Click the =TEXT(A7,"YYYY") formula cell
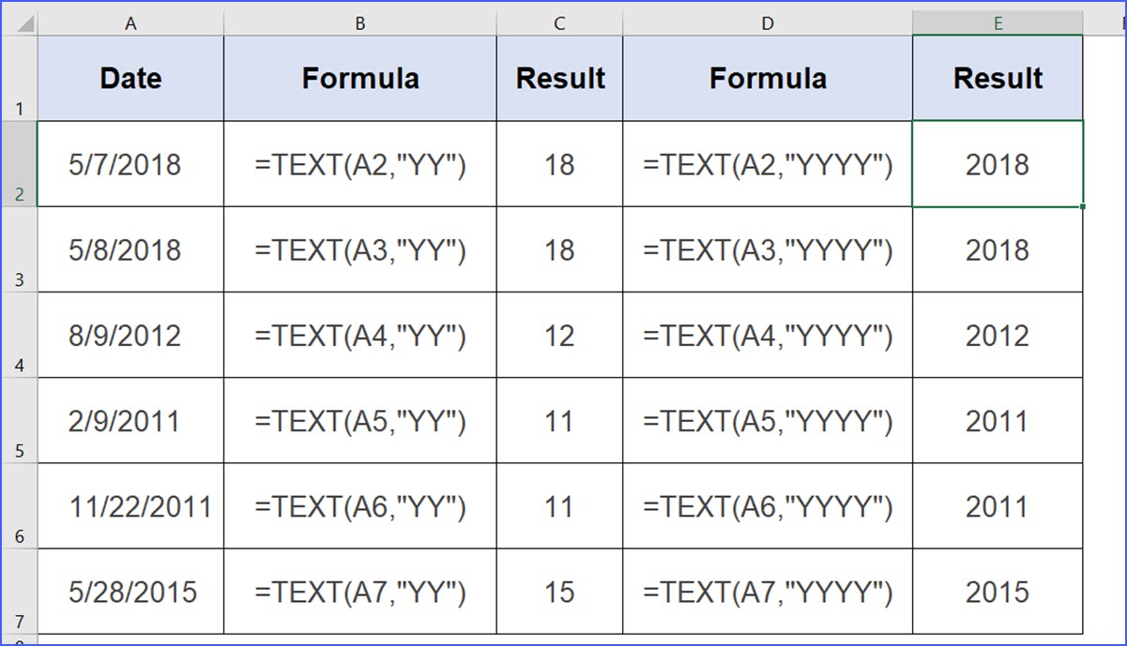This screenshot has width=1127, height=646. tap(768, 593)
